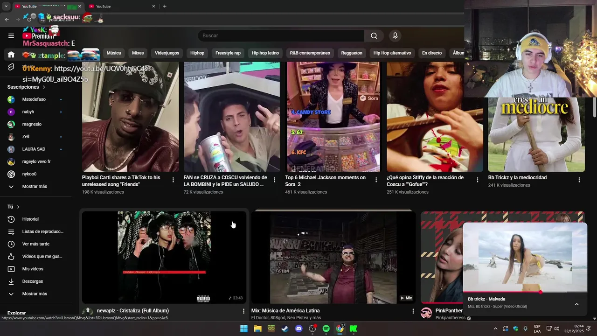Open options for Playboi Carti video
This screenshot has width=597, height=336.
coord(173,180)
